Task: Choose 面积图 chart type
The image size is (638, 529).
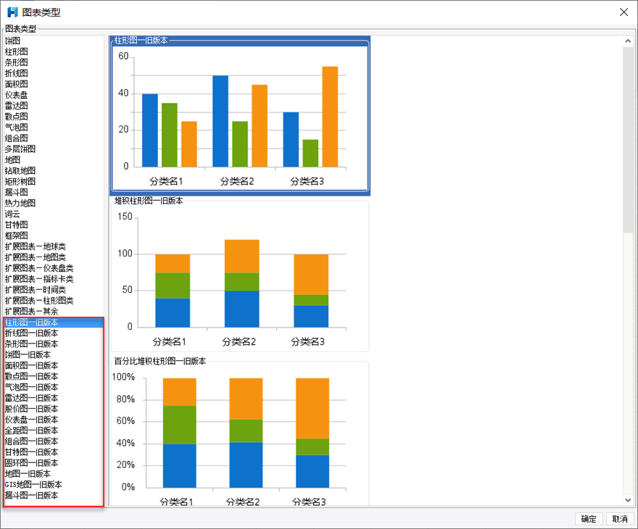Action: point(16,84)
